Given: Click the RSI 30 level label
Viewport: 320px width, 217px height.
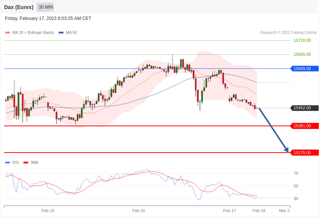Looking at the screenshot, I should pyautogui.click(x=296, y=199).
